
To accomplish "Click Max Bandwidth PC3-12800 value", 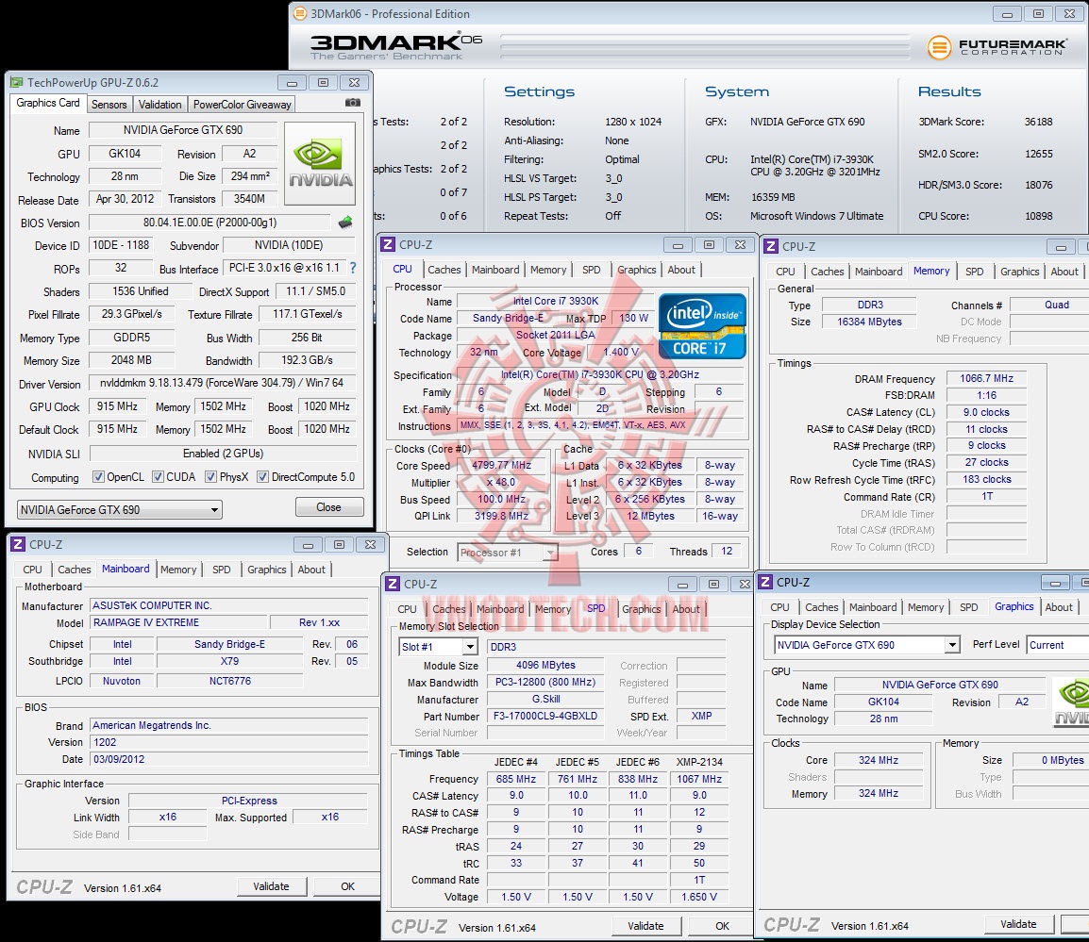I will (545, 682).
